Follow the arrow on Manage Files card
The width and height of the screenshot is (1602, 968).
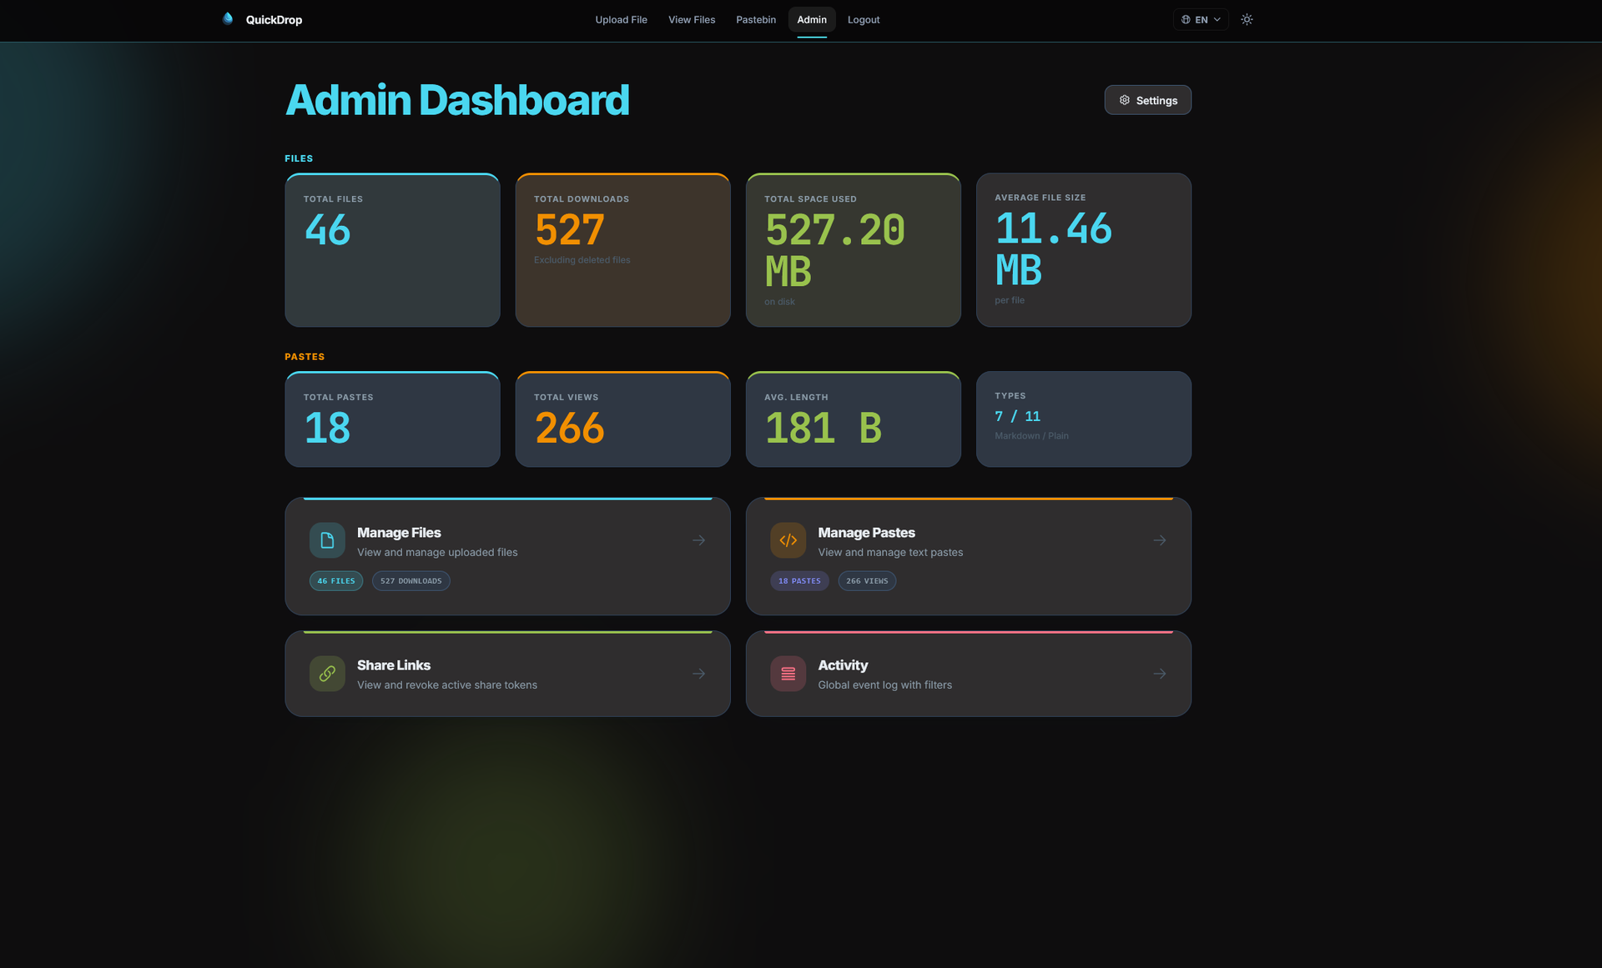pyautogui.click(x=698, y=540)
